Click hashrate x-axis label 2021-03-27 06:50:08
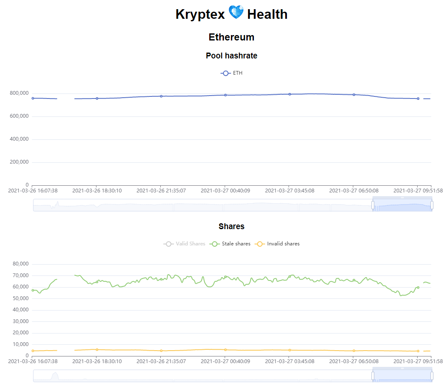The image size is (446, 389). pyautogui.click(x=354, y=190)
